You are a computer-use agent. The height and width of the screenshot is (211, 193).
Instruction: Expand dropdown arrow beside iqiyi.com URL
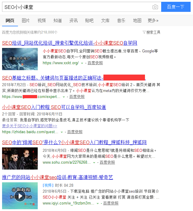point(98,204)
